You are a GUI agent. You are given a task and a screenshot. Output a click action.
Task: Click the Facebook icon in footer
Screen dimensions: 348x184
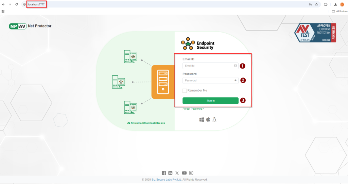pos(164,173)
